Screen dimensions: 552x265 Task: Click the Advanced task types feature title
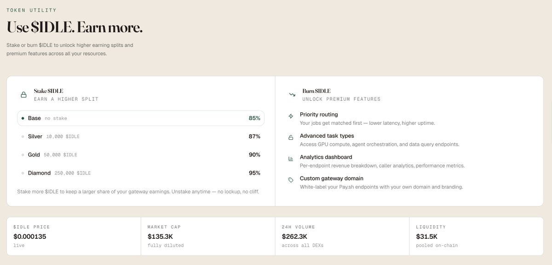[x=327, y=136]
